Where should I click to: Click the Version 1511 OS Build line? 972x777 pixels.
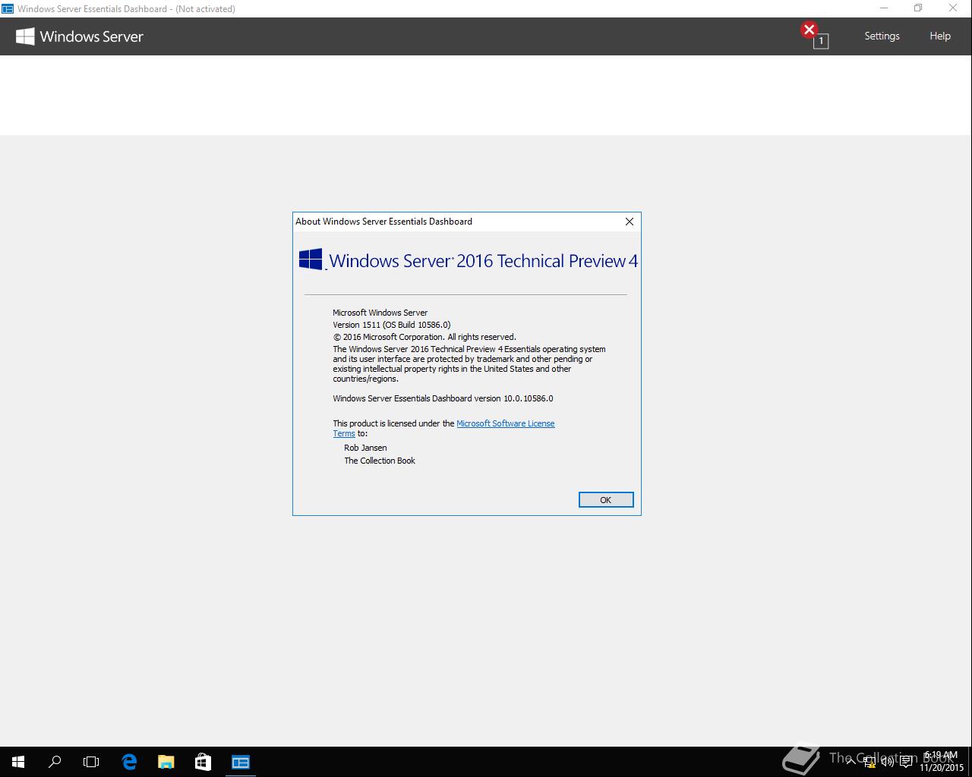[x=392, y=325]
